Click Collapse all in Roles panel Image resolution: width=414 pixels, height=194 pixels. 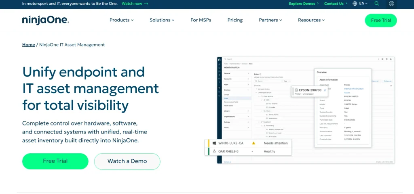pyautogui.click(x=387, y=81)
